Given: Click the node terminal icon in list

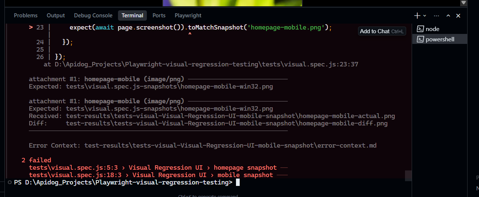Looking at the screenshot, I should tap(420, 29).
